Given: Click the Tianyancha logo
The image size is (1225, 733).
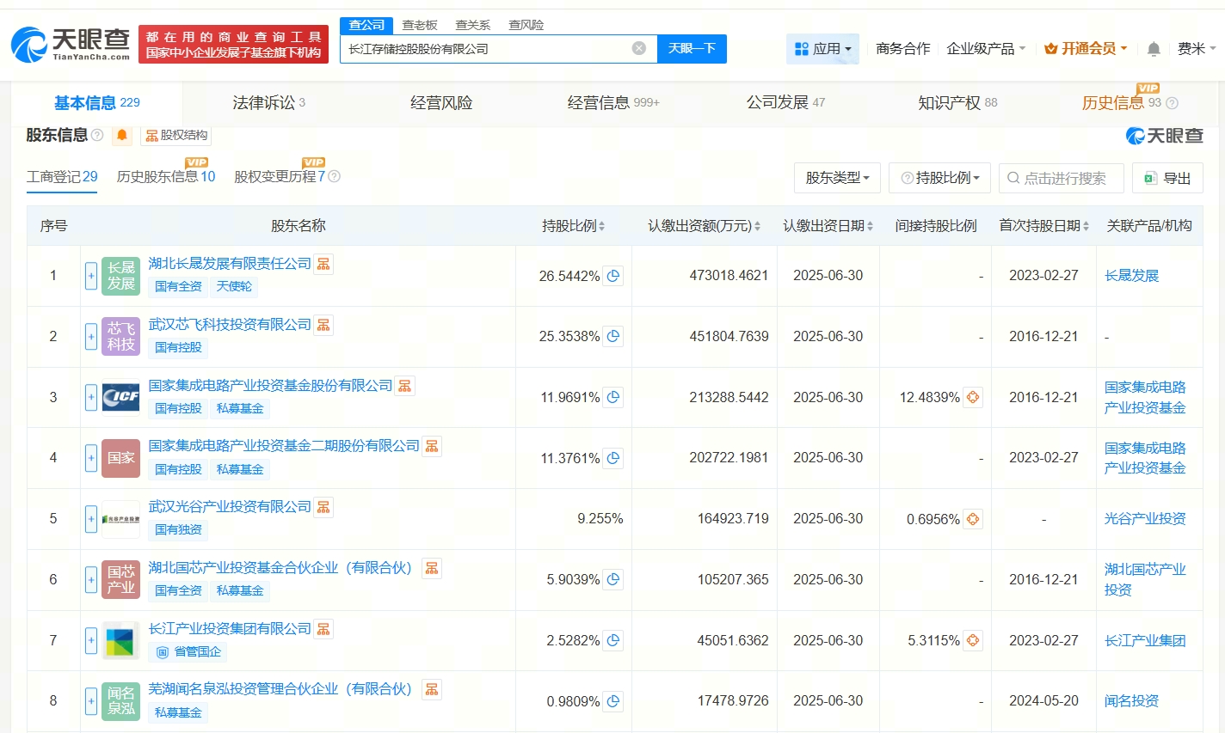Looking at the screenshot, I should pyautogui.click(x=71, y=44).
